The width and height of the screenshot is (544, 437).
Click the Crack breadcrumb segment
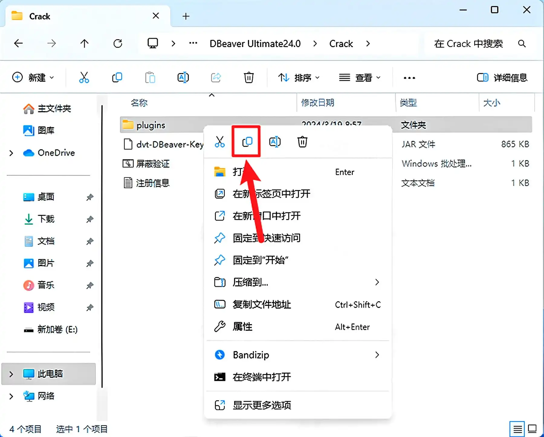(x=341, y=44)
